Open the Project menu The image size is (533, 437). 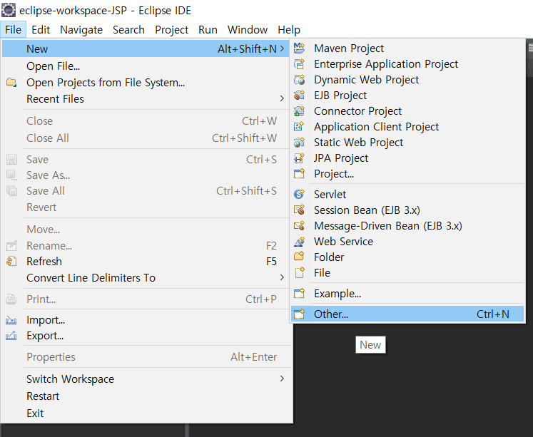[172, 29]
